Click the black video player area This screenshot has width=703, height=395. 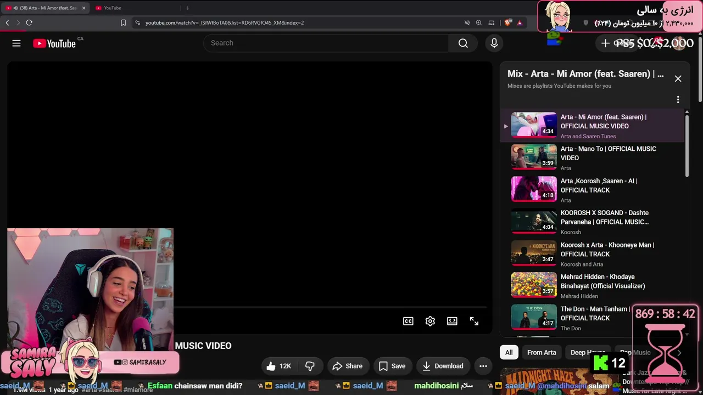coord(250,198)
